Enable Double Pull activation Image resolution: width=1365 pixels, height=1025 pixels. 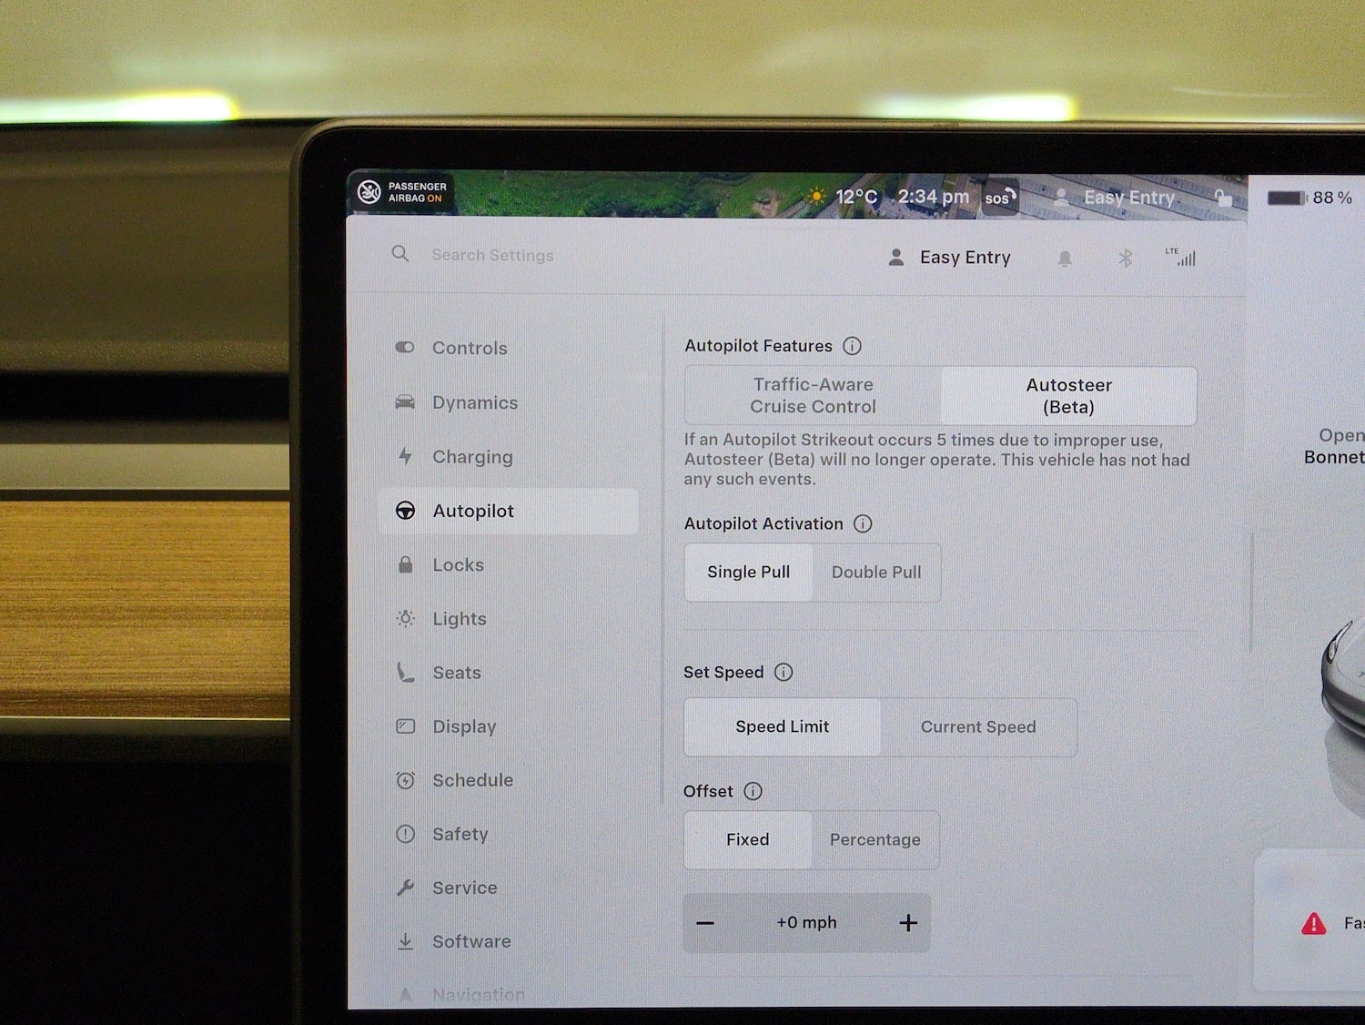tap(876, 572)
